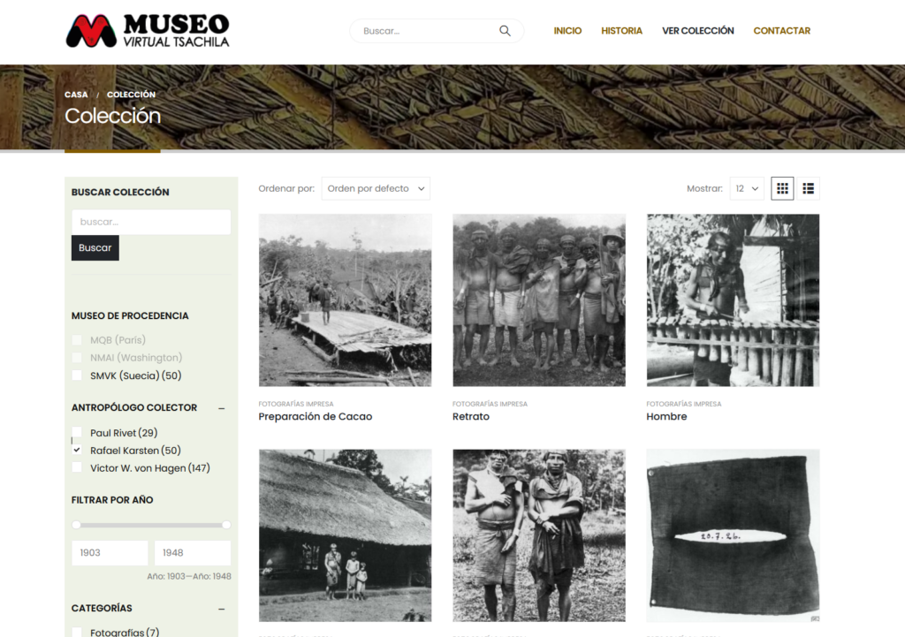This screenshot has height=637, width=905.
Task: Open the Contactar menu page
Action: tap(781, 31)
